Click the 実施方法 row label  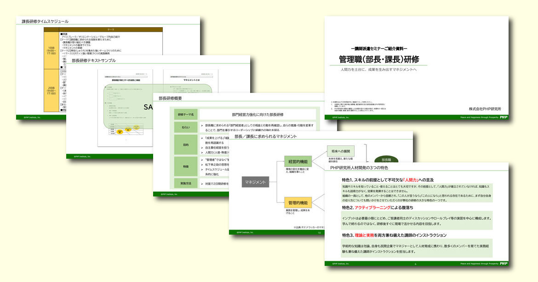click(x=186, y=184)
